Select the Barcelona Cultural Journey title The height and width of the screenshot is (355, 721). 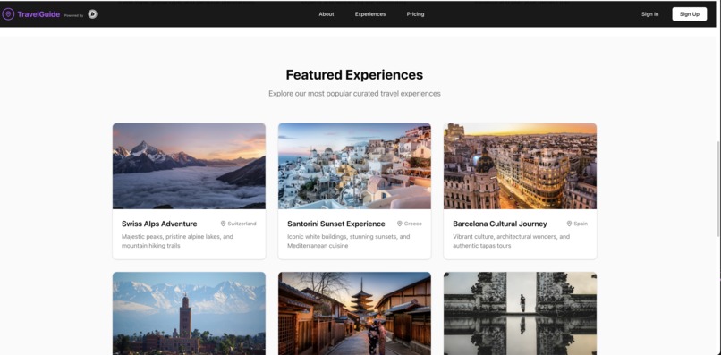click(500, 224)
